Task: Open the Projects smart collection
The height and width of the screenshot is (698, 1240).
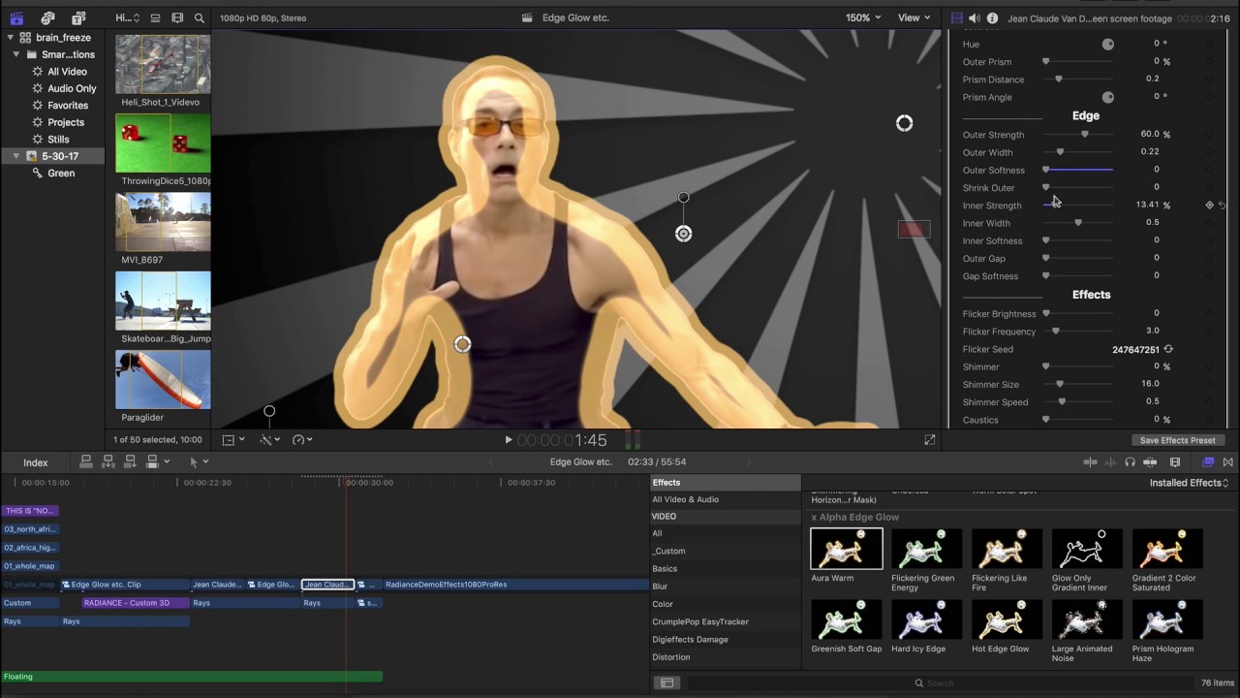Action: click(x=66, y=122)
